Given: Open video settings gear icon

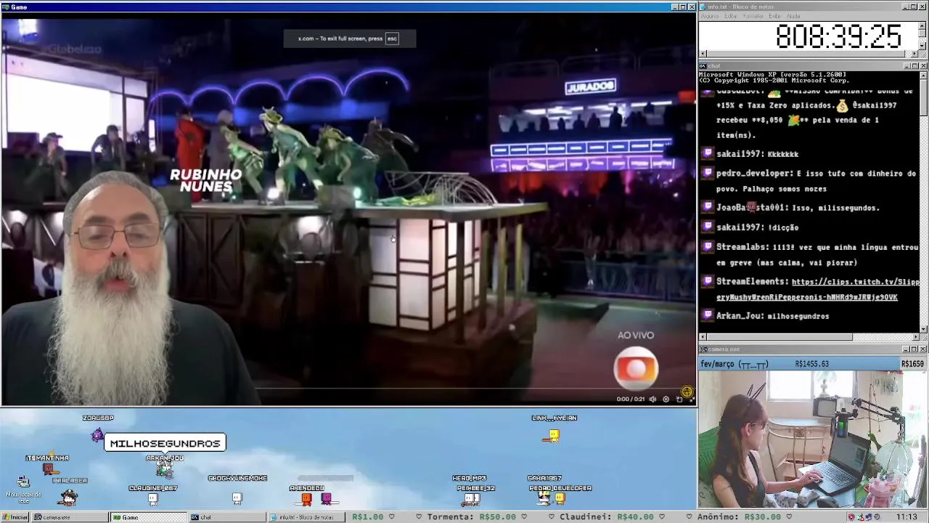Looking at the screenshot, I should (x=666, y=399).
